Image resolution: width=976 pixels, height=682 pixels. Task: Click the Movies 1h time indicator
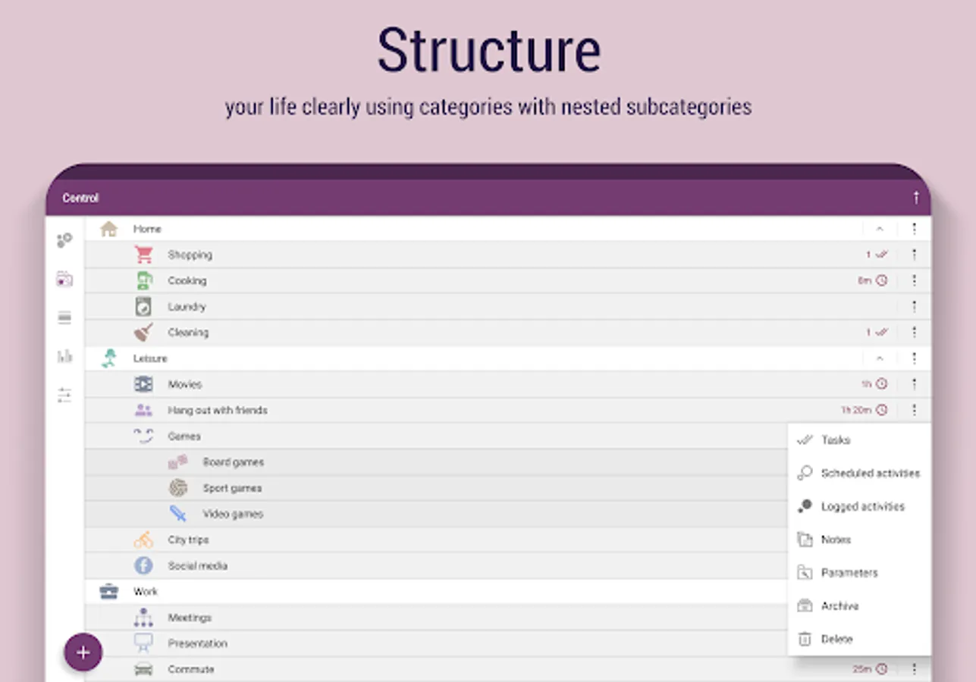coord(874,384)
